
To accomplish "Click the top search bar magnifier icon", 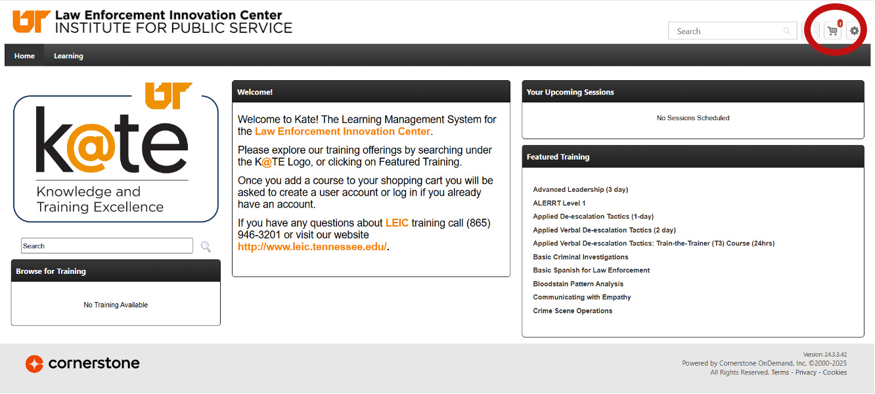I will pyautogui.click(x=787, y=31).
